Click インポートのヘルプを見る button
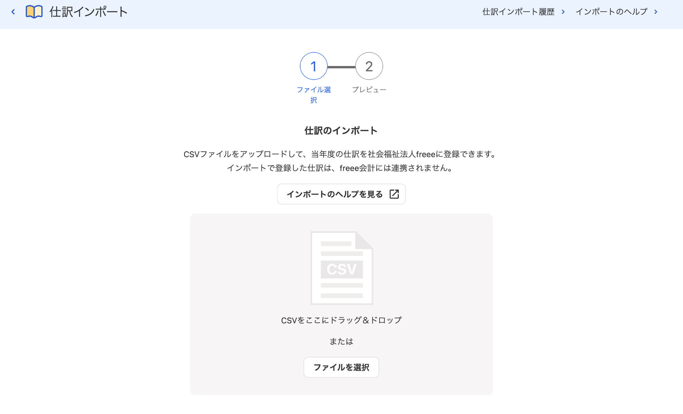The image size is (683, 414). click(x=341, y=194)
